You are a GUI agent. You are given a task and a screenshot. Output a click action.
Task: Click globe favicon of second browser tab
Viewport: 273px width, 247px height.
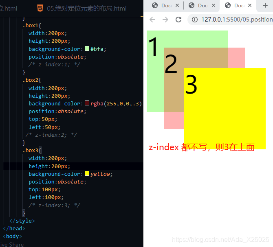[x=192, y=6]
